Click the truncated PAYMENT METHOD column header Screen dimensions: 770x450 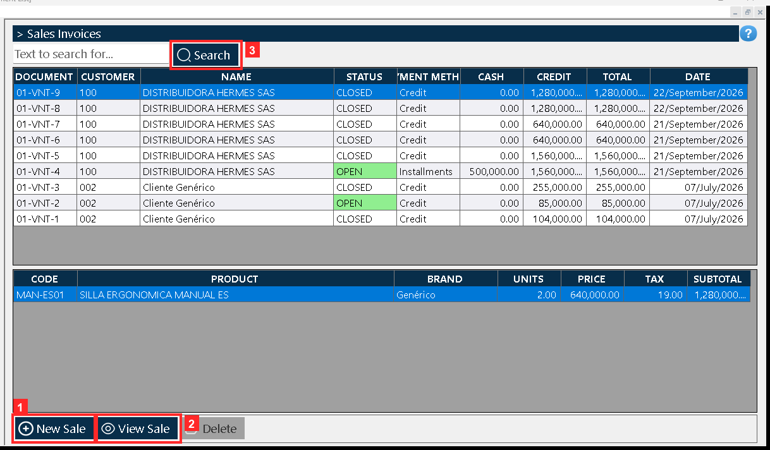coord(428,76)
